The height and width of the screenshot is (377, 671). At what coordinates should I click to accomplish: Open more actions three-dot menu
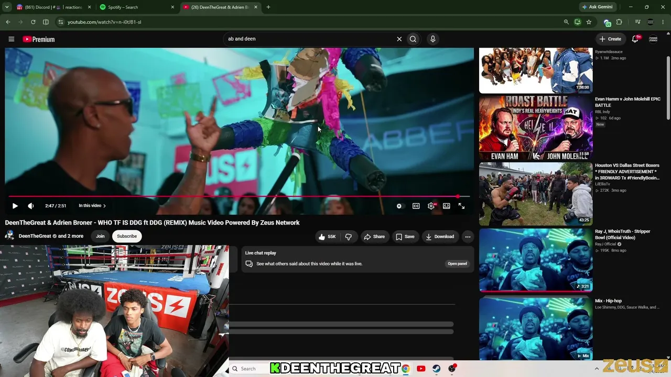point(468,237)
